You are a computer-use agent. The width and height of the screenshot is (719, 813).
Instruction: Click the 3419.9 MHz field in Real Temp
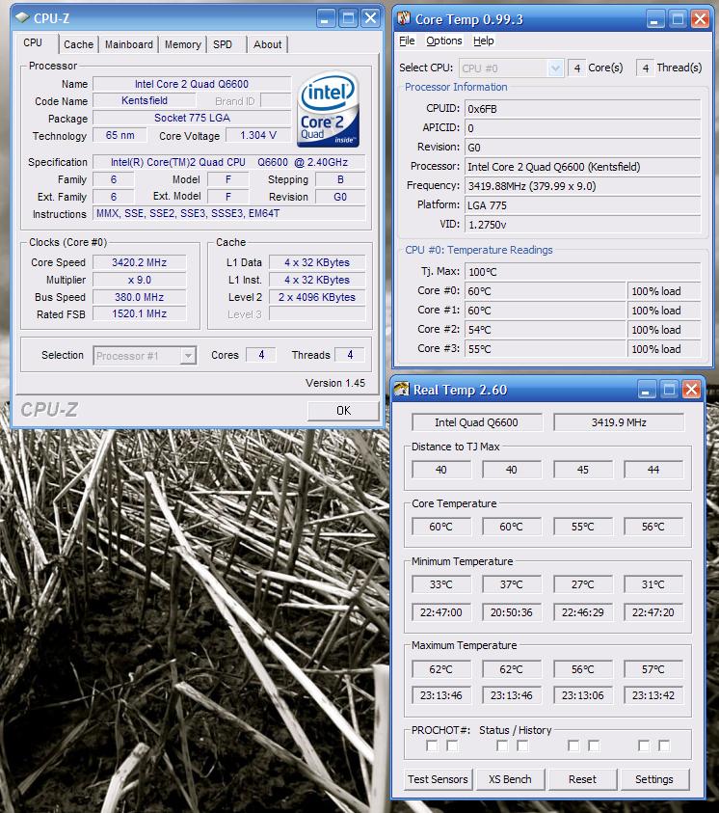coord(619,422)
